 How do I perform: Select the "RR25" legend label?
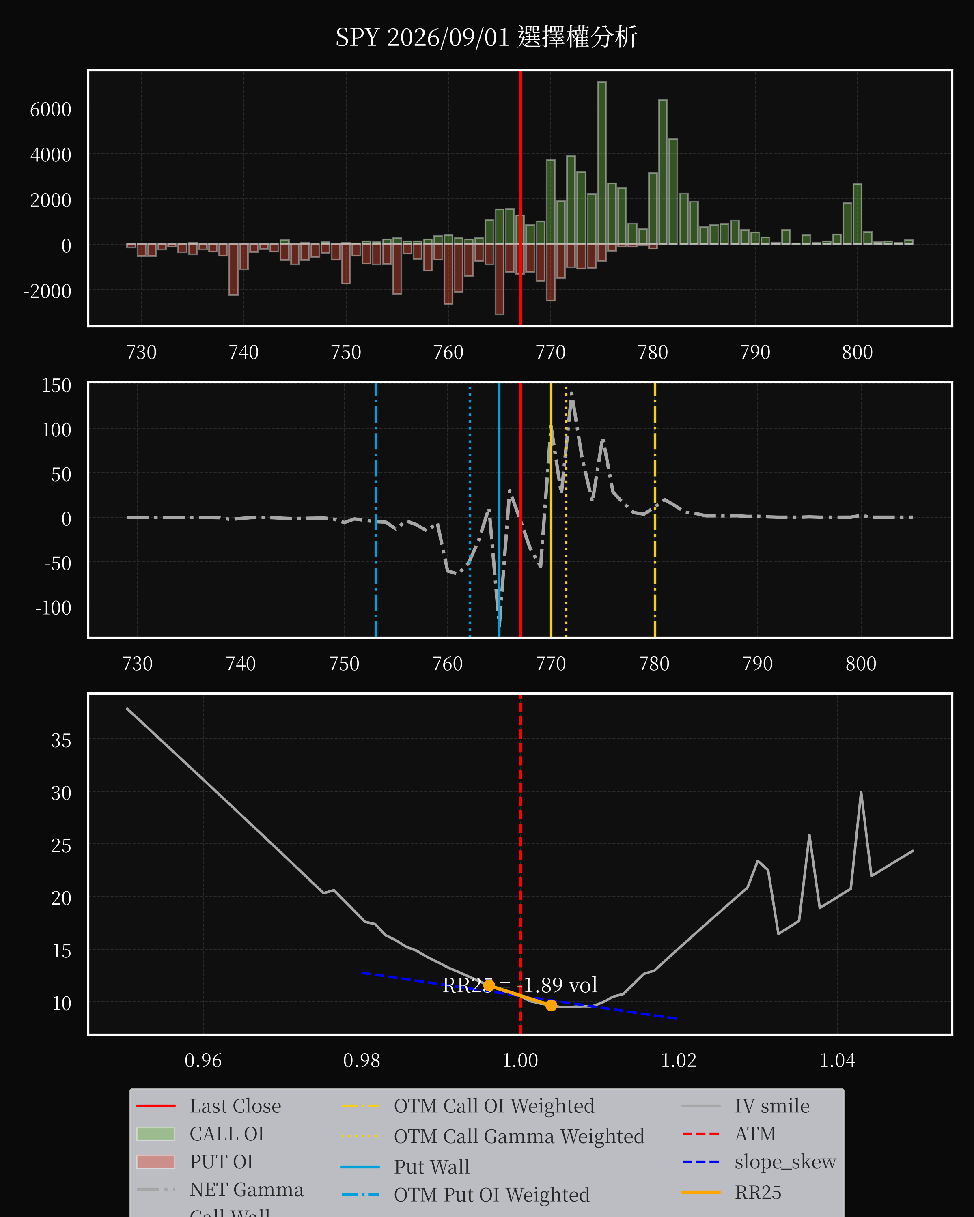pyautogui.click(x=758, y=1192)
